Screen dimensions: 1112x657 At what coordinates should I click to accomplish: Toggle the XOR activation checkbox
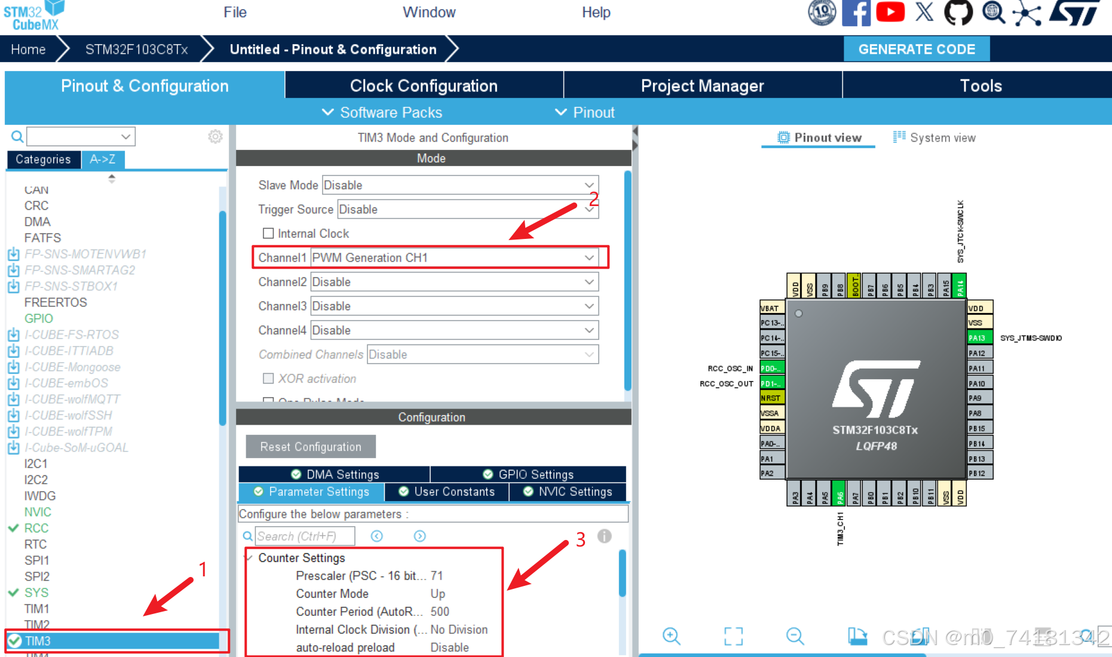coord(268,379)
